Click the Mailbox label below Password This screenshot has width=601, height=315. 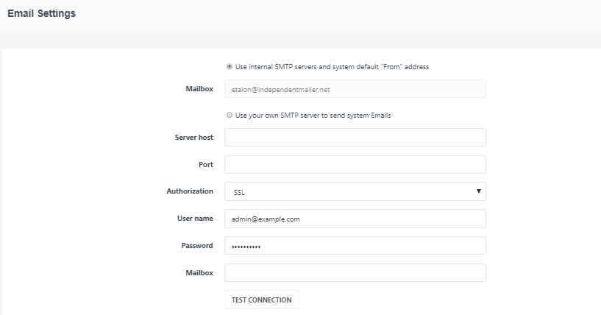199,273
